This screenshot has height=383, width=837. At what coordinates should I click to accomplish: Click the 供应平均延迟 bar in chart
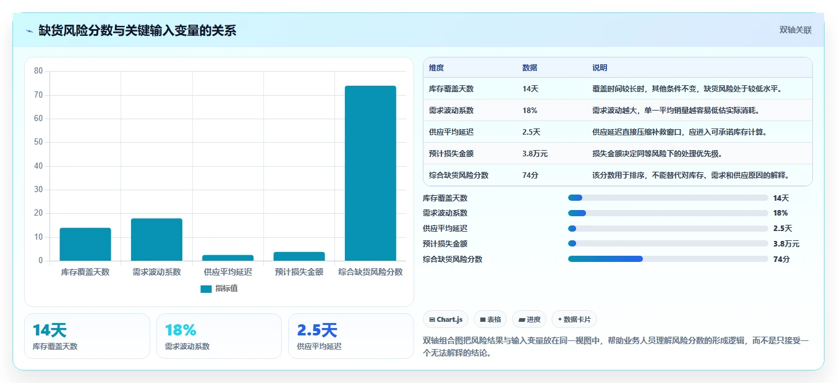(x=228, y=258)
